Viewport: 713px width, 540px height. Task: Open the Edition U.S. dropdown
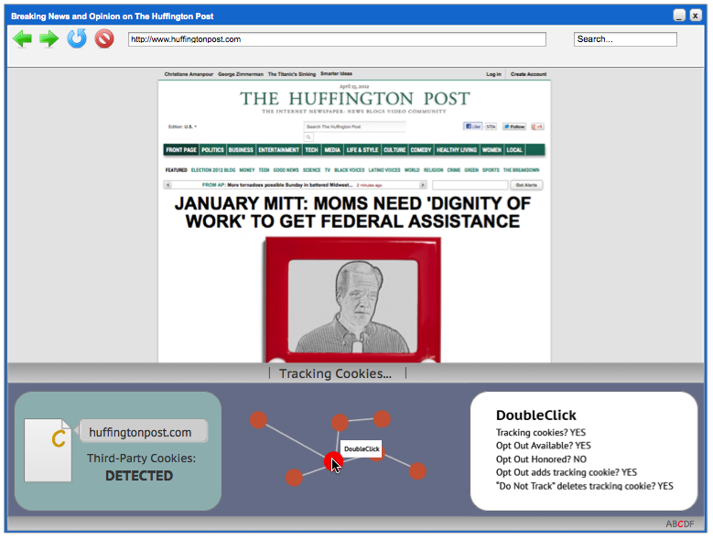point(182,127)
